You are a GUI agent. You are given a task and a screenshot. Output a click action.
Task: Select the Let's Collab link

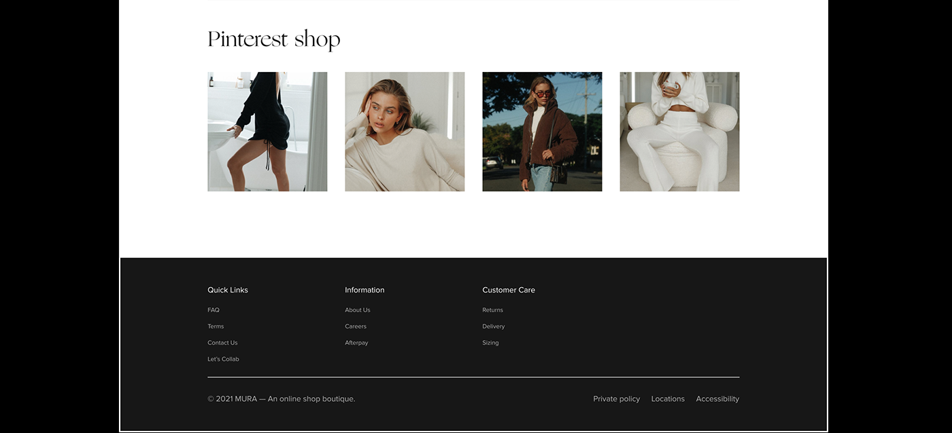[x=223, y=359]
